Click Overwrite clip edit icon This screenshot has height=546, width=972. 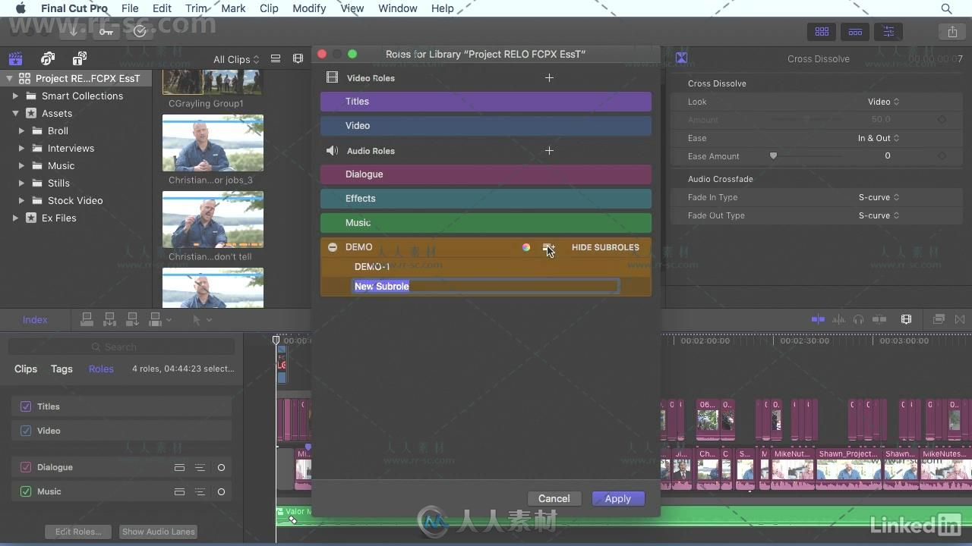click(x=156, y=319)
